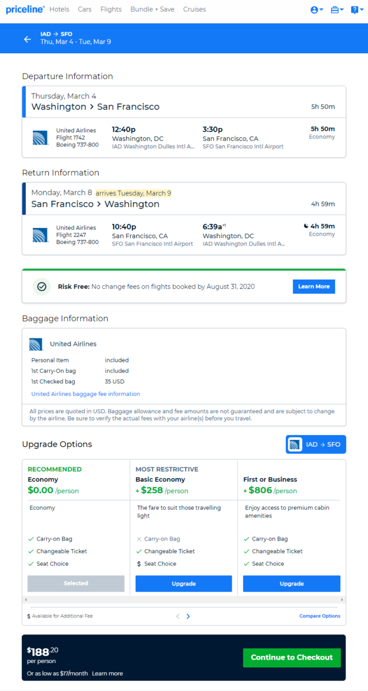Click the '6:39a' arrival time
368x691 pixels.
click(x=215, y=226)
